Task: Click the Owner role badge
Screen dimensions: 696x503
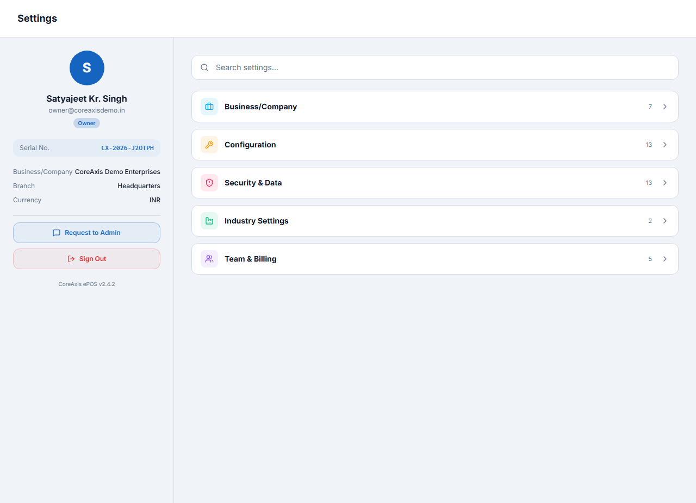Action: point(86,123)
